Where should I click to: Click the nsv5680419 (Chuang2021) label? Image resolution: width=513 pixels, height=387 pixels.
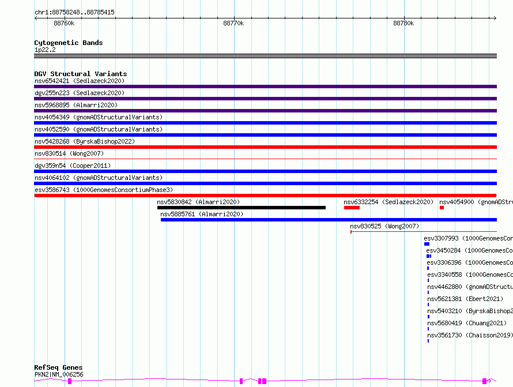click(x=467, y=323)
